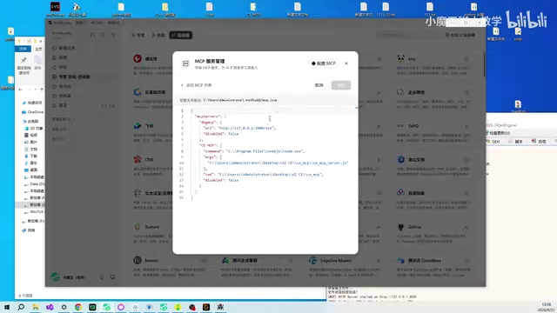Viewport: 557px width, 313px height.
Task: Click the 取消 button in the dialog
Action: tap(319, 85)
